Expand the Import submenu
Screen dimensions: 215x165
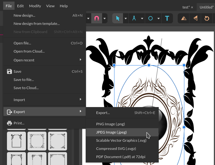(45, 100)
